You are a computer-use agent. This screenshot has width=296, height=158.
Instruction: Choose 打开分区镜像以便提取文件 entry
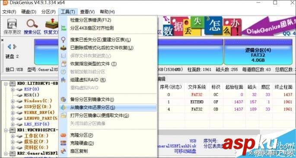click(108, 115)
